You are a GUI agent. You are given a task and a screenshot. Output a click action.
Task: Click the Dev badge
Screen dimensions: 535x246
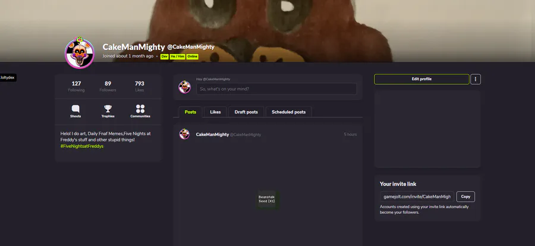(x=165, y=56)
